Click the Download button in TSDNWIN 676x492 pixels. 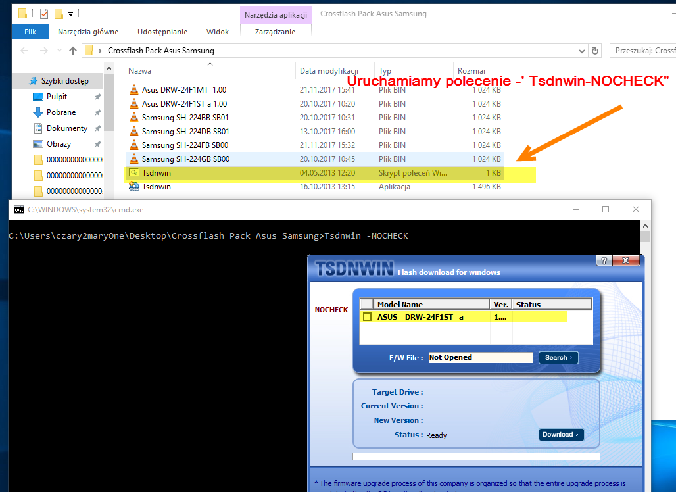[x=562, y=434]
